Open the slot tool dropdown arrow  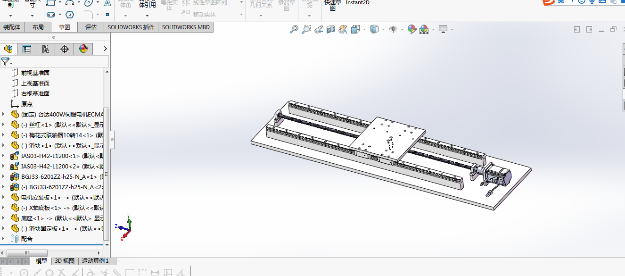pos(60,15)
